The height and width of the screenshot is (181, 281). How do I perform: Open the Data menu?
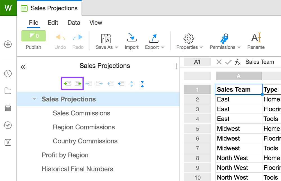pyautogui.click(x=74, y=23)
